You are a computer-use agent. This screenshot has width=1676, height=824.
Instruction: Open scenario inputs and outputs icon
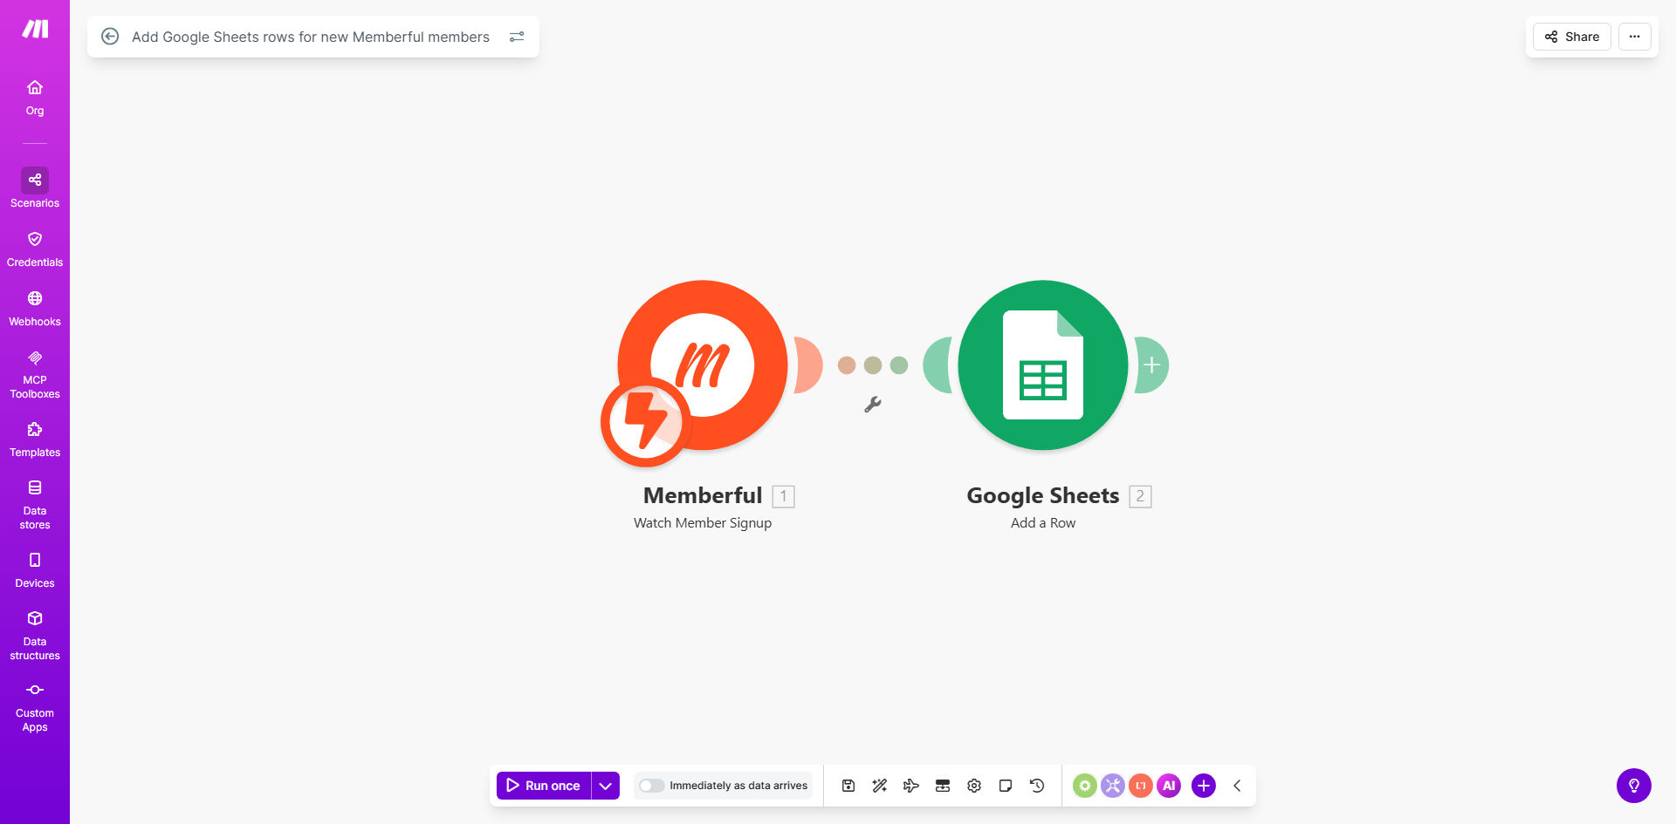[943, 786]
